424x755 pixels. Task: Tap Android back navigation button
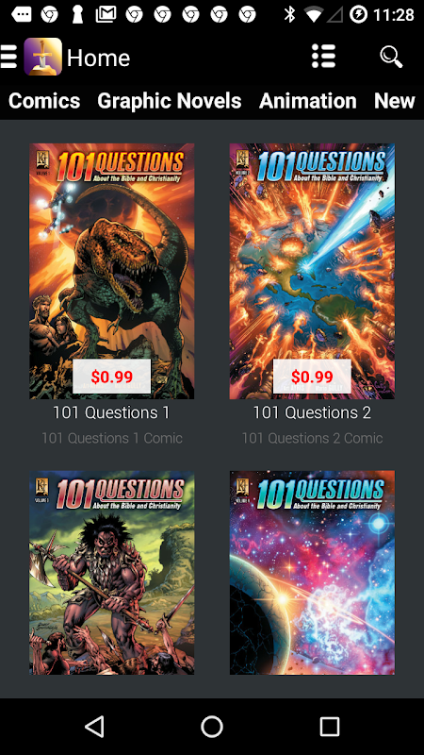click(94, 726)
